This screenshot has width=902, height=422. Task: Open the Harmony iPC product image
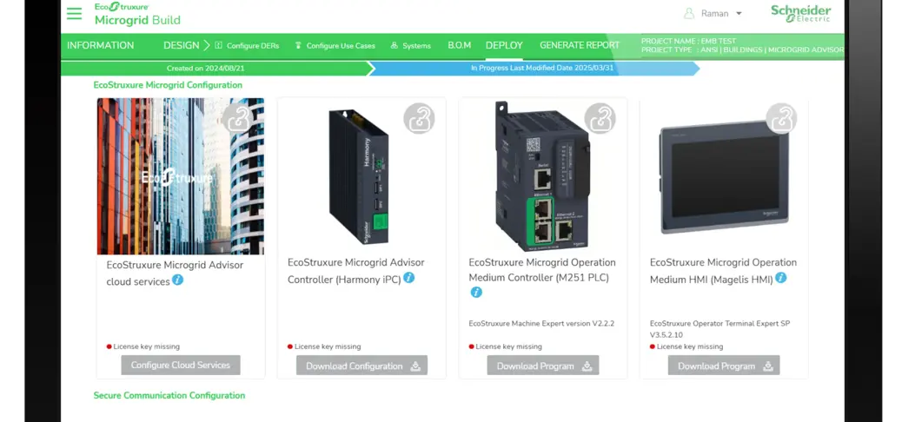pos(358,177)
